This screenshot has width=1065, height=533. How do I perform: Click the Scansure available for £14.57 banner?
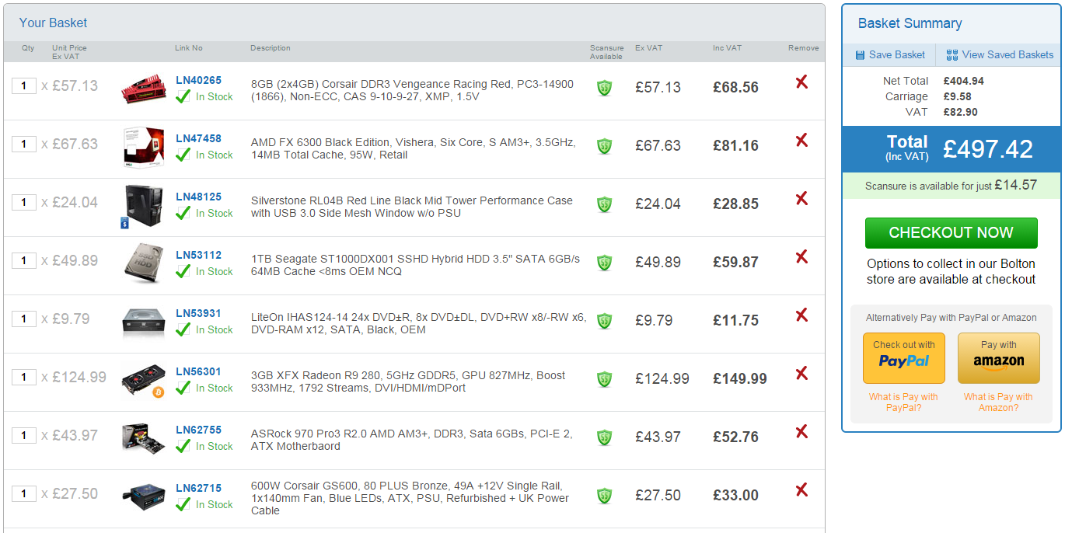click(x=952, y=185)
